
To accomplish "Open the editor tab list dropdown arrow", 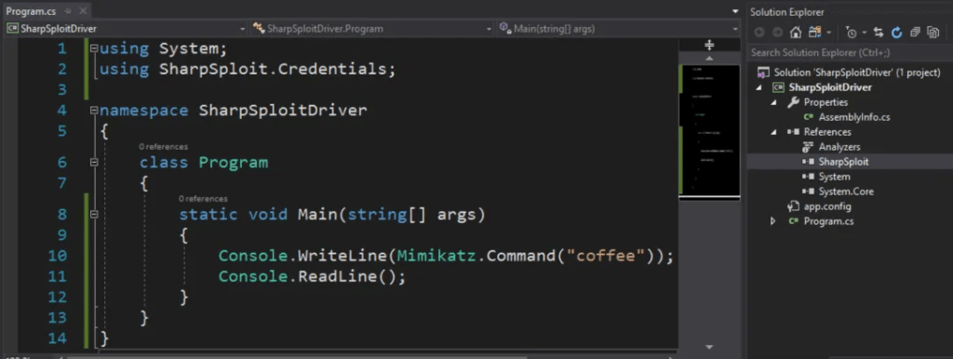I will pos(735,11).
